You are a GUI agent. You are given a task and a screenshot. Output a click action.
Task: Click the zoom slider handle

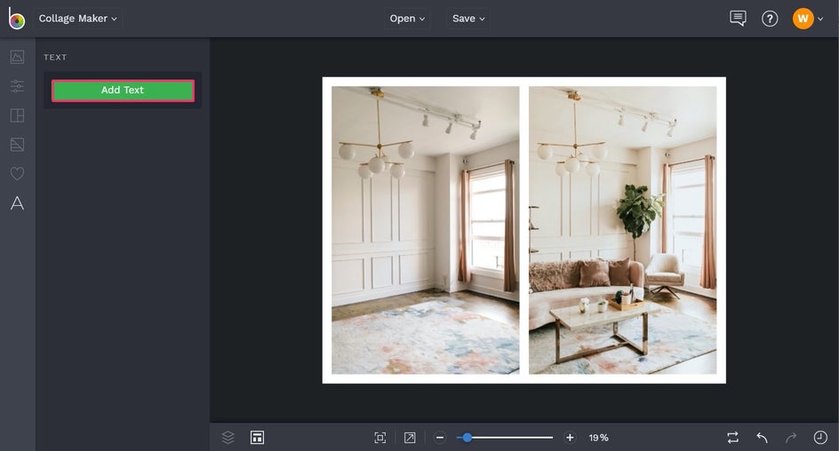pos(467,438)
